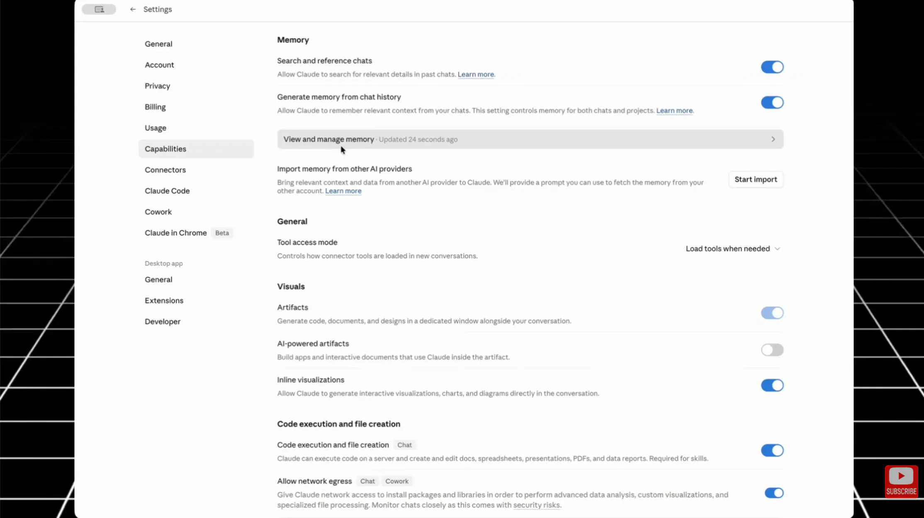Screen dimensions: 924x518
Task: Click the back arrow next to Settings
Action: [133, 9]
